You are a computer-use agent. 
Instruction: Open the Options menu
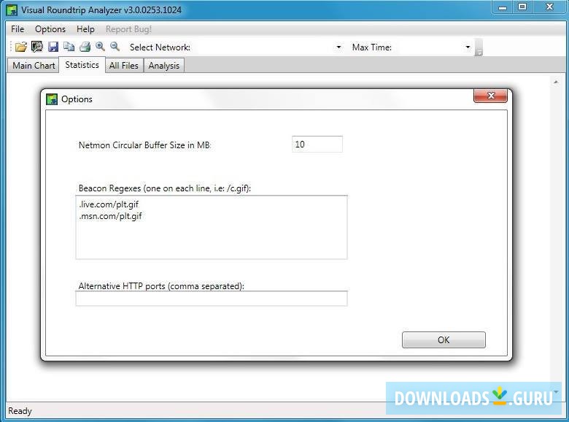[50, 29]
